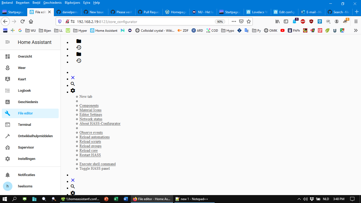This screenshot has height=203, width=361.
Task: Click the settings gear in the editor toolbar
Action: (73, 90)
